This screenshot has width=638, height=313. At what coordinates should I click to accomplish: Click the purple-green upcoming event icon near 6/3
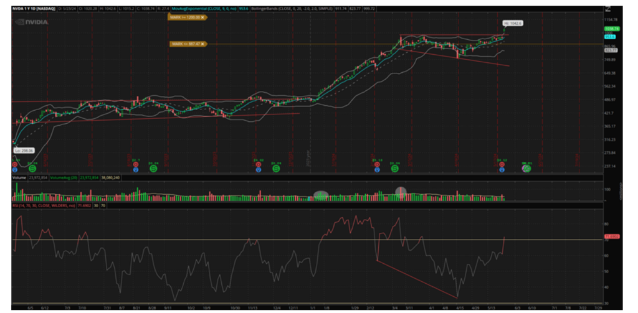(526, 168)
